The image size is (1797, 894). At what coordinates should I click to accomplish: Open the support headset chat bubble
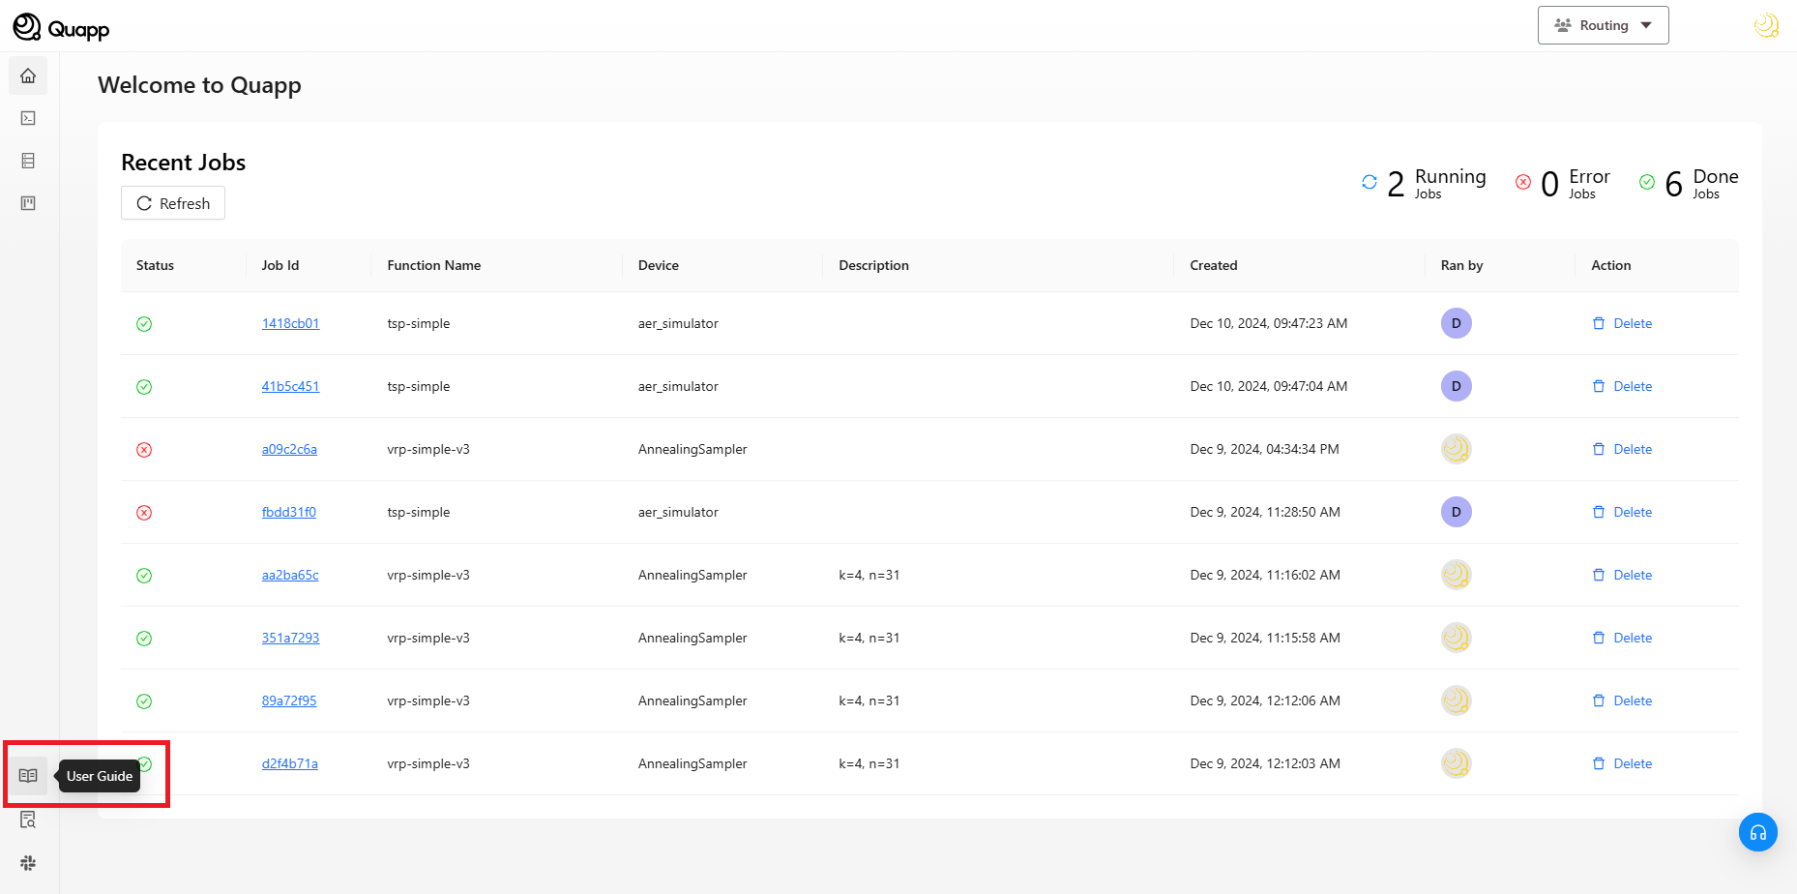click(1758, 832)
